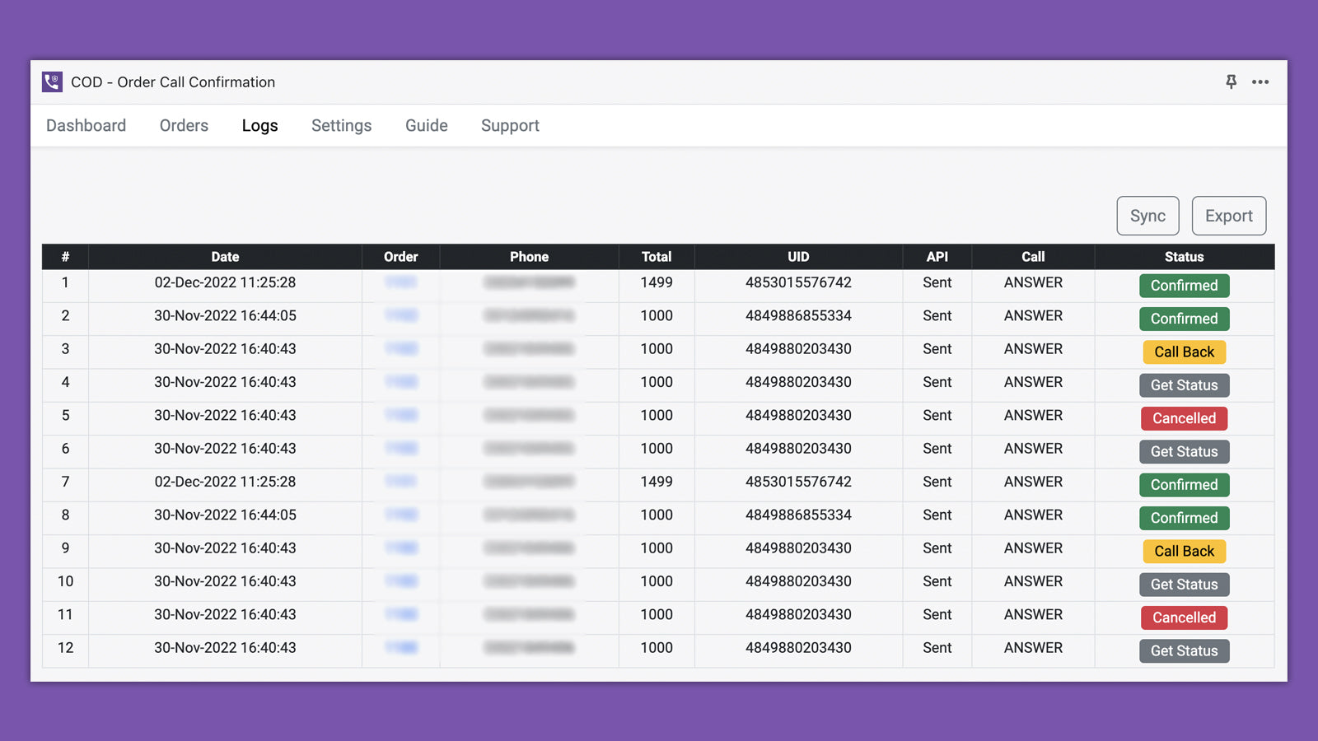Open the Support tab
This screenshot has height=741, width=1318.
coord(510,125)
